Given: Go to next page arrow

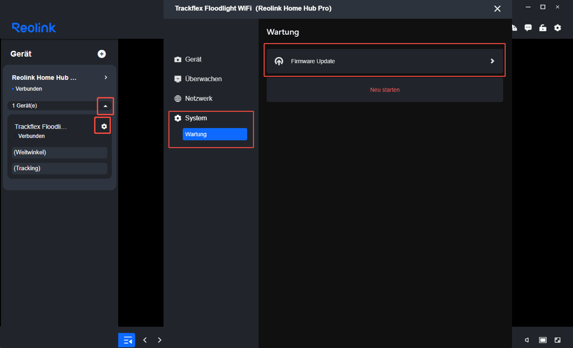Looking at the screenshot, I should [x=159, y=340].
